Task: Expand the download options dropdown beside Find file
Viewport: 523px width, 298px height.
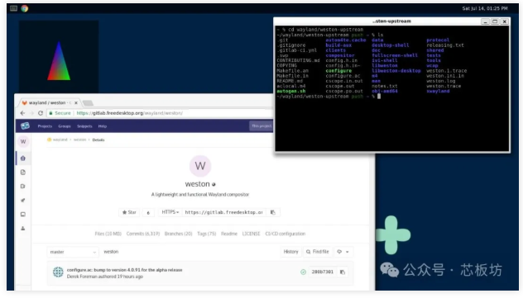Action: tap(343, 252)
